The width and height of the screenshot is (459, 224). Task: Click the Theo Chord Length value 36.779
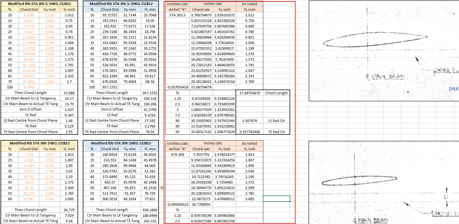69,210
